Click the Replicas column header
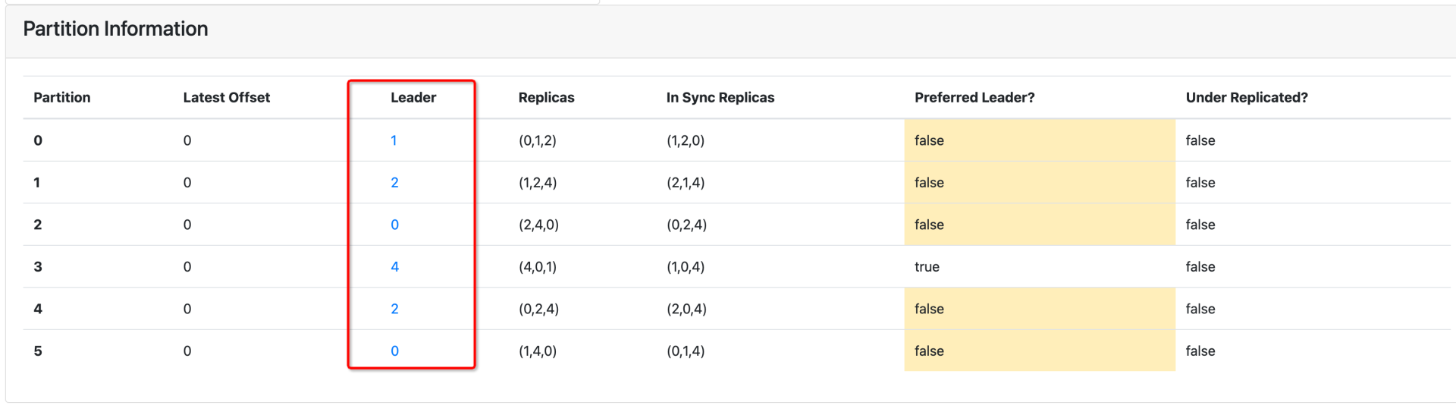The image size is (1456, 415). pyautogui.click(x=546, y=98)
